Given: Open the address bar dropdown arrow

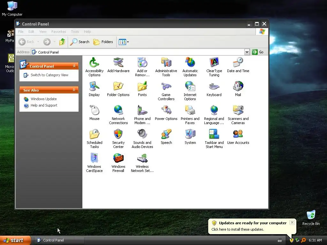Looking at the screenshot, I should pos(247,52).
